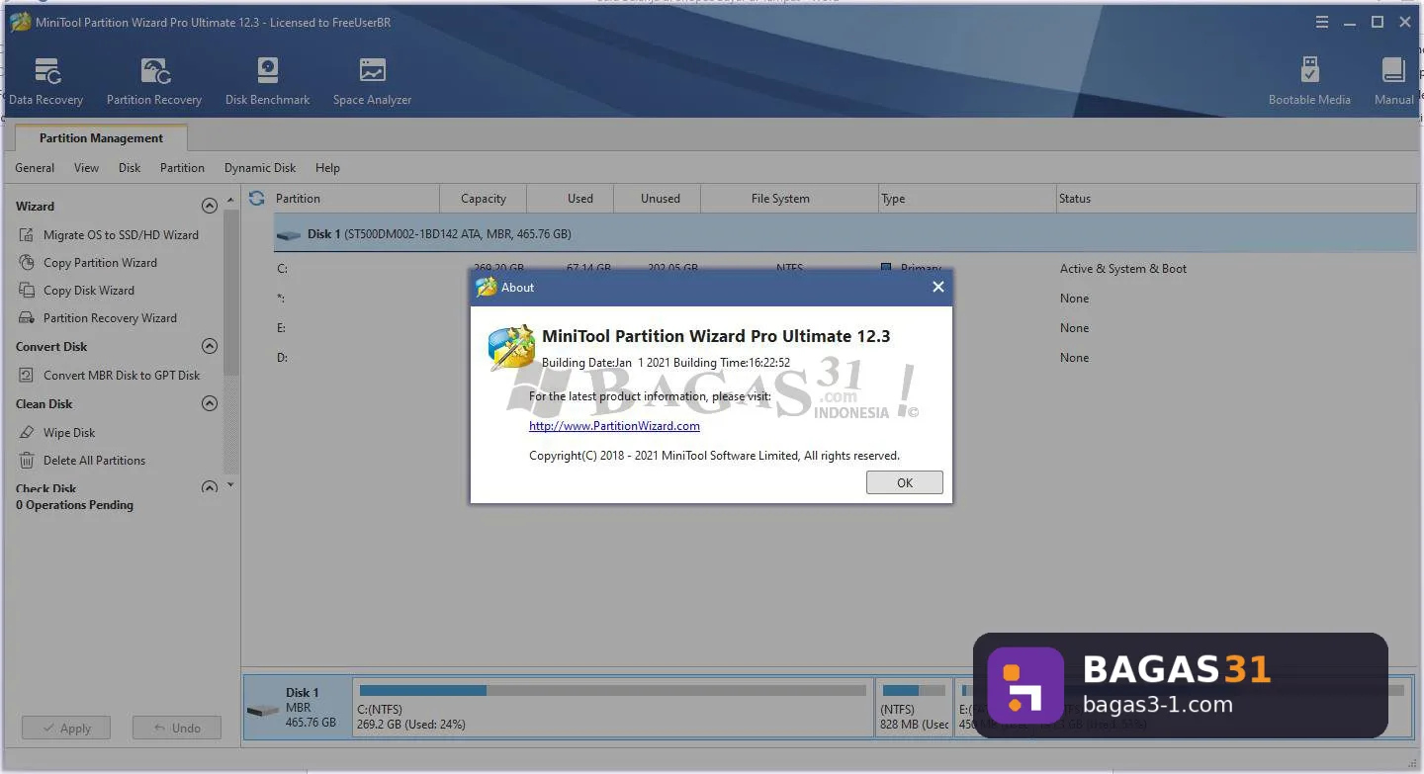Collapse the Convert Disk section
The width and height of the screenshot is (1424, 774).
pyautogui.click(x=210, y=346)
